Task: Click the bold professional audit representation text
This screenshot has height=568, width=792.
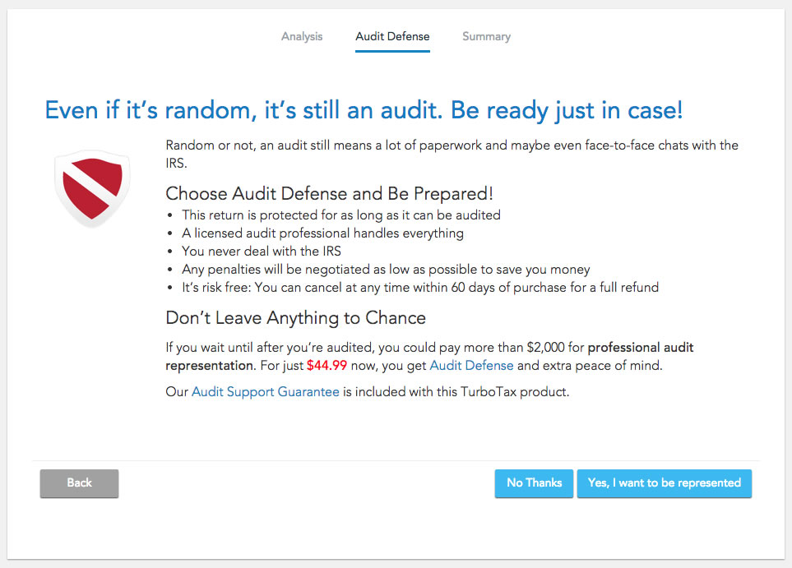Action: click(x=429, y=357)
